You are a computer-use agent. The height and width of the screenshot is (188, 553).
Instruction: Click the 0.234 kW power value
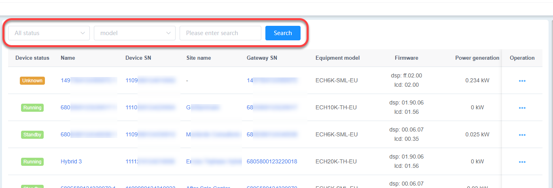pyautogui.click(x=477, y=80)
